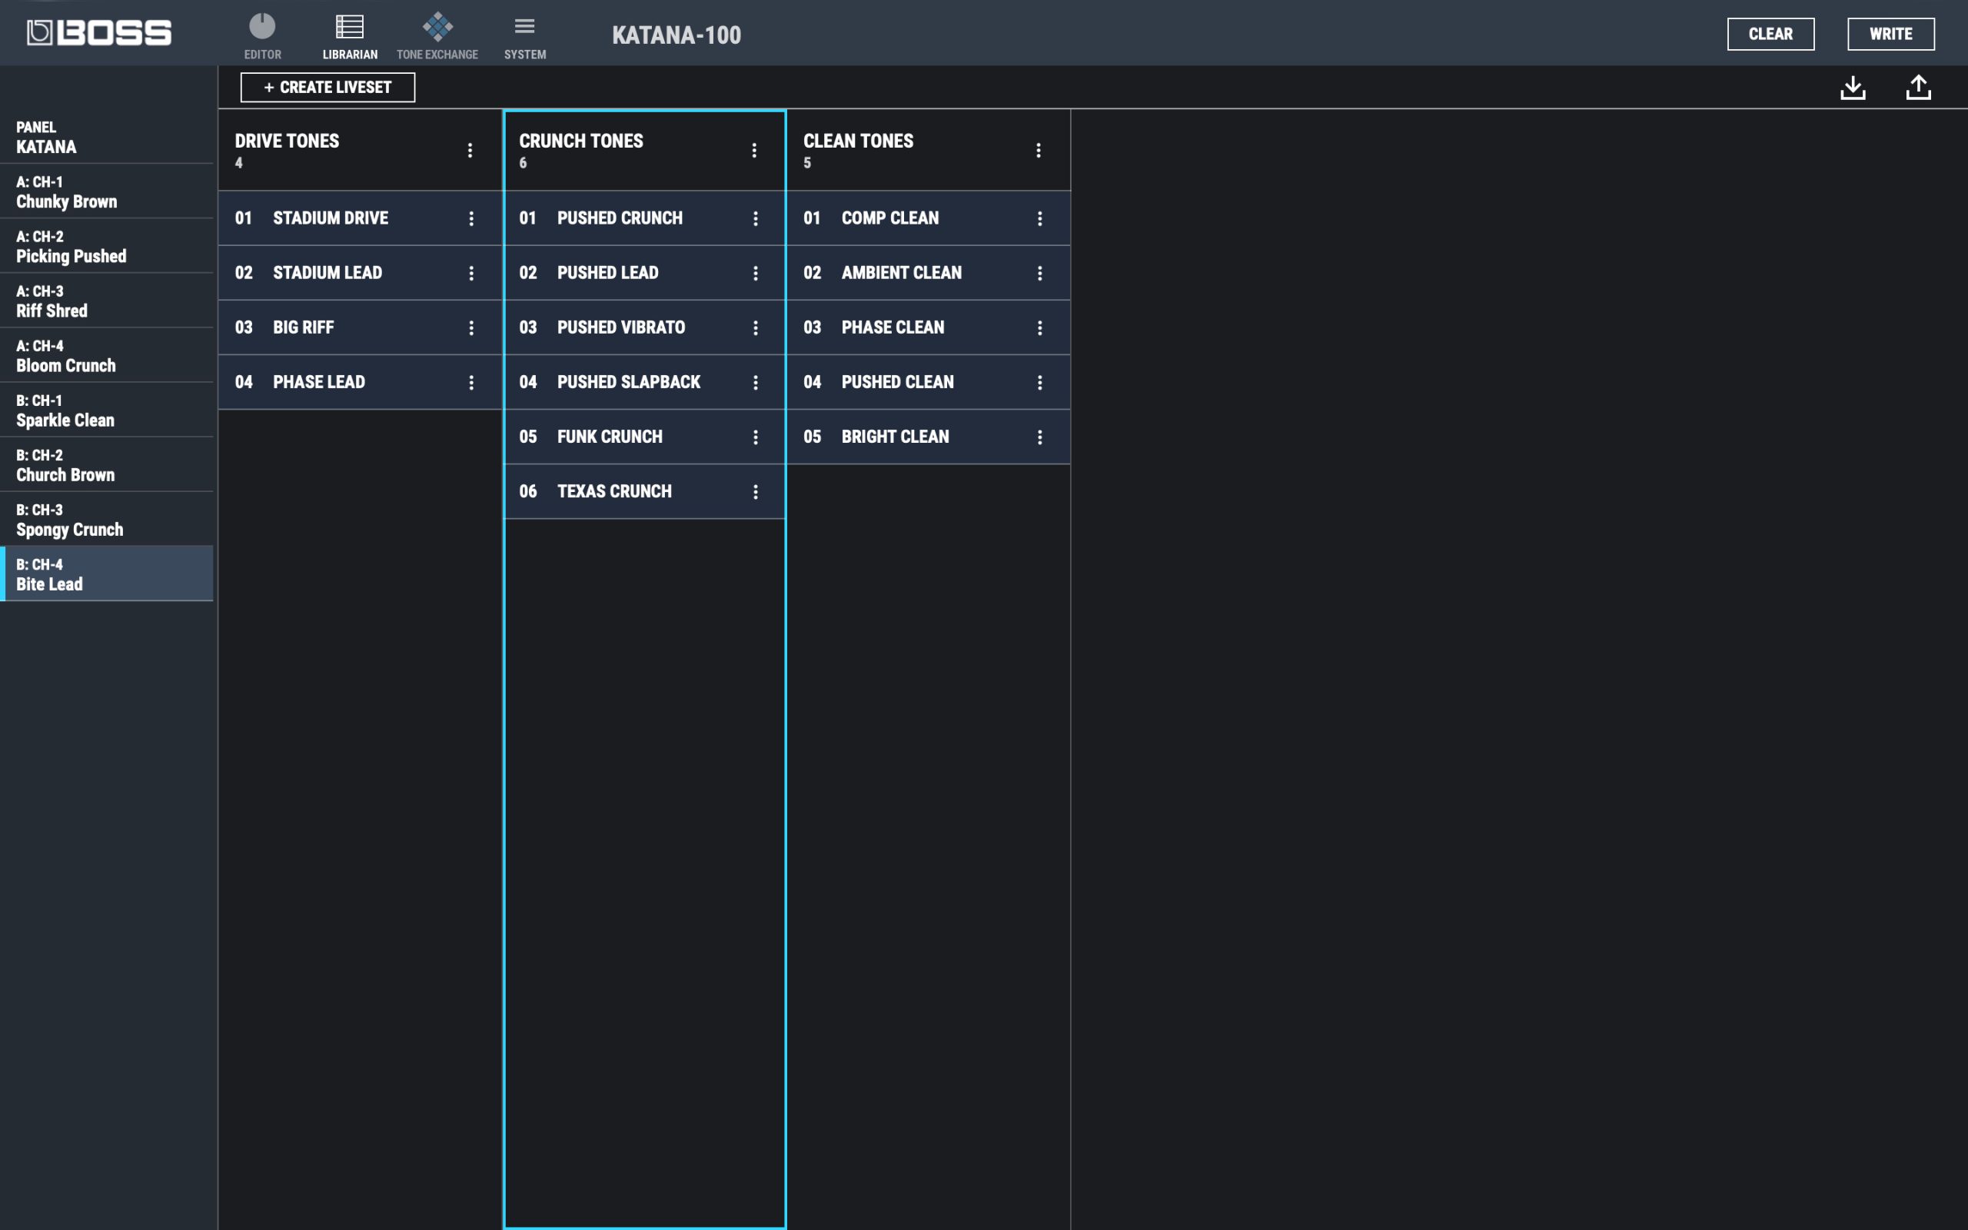Image resolution: width=1968 pixels, height=1230 pixels.
Task: Select the Panel Katana entry
Action: coord(107,137)
